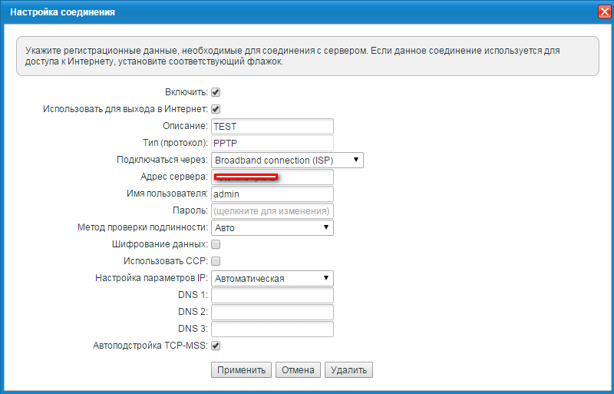This screenshot has height=394, width=614.
Task: Close the Настройка соединения dialog
Action: (x=604, y=12)
